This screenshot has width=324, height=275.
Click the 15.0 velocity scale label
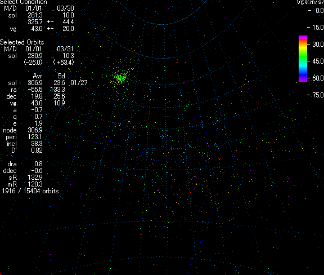318,28
